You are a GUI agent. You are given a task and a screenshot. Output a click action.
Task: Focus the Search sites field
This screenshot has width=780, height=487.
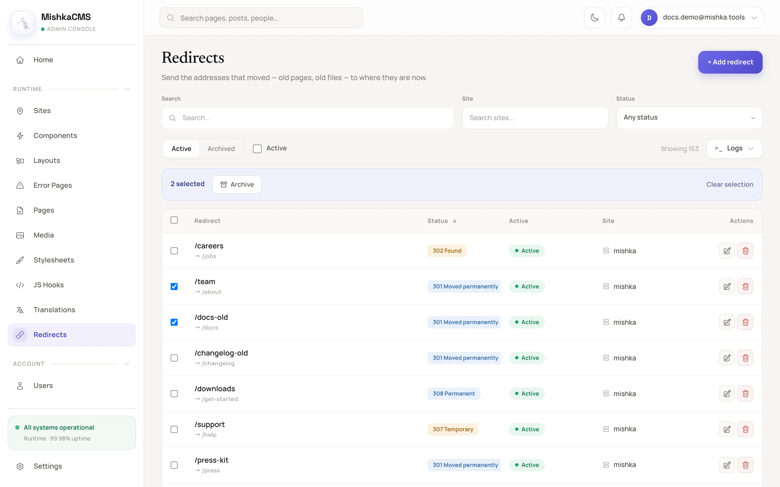535,118
